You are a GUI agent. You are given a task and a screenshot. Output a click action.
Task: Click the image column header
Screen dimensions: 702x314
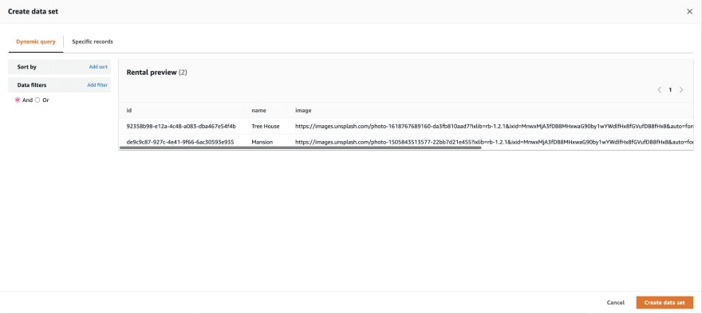click(303, 110)
